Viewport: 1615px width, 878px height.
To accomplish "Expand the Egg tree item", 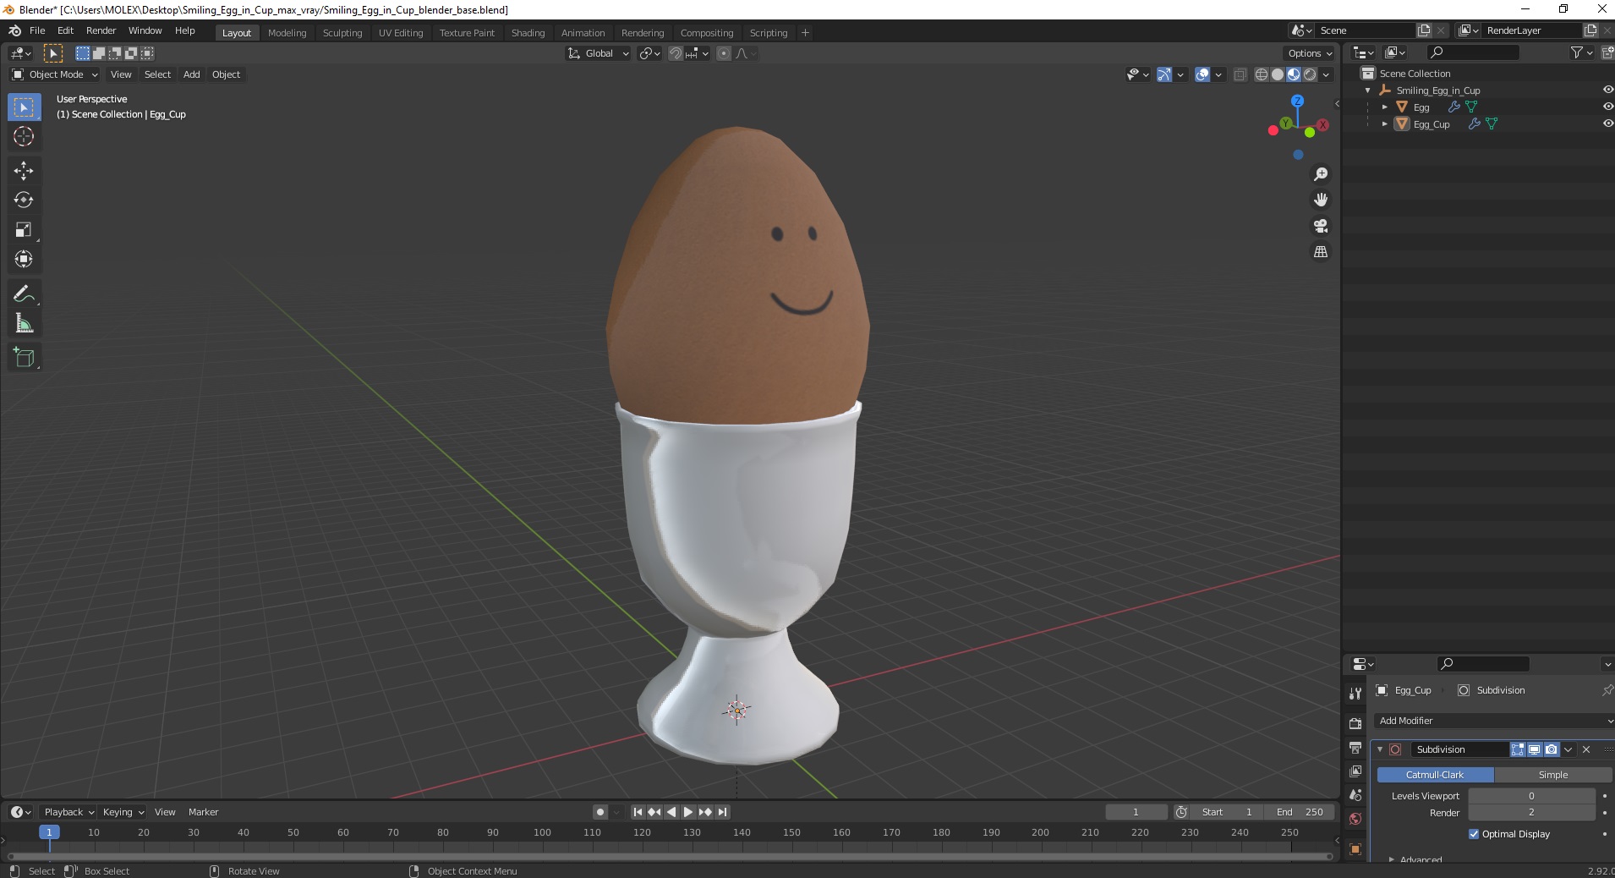I will tap(1384, 107).
